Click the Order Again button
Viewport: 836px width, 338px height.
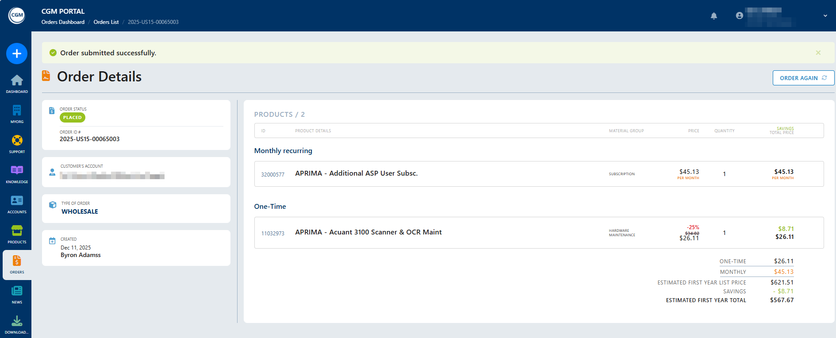pyautogui.click(x=803, y=78)
